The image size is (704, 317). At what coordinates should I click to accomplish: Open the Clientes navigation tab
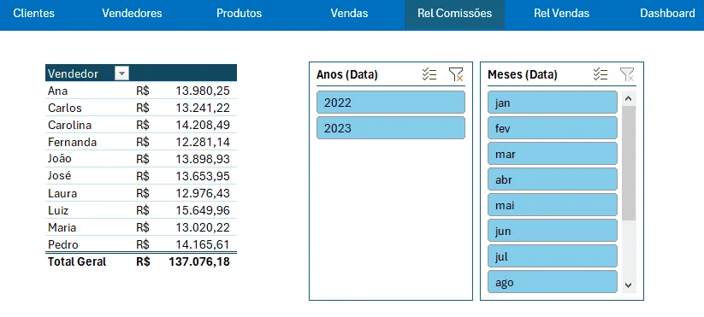[33, 14]
